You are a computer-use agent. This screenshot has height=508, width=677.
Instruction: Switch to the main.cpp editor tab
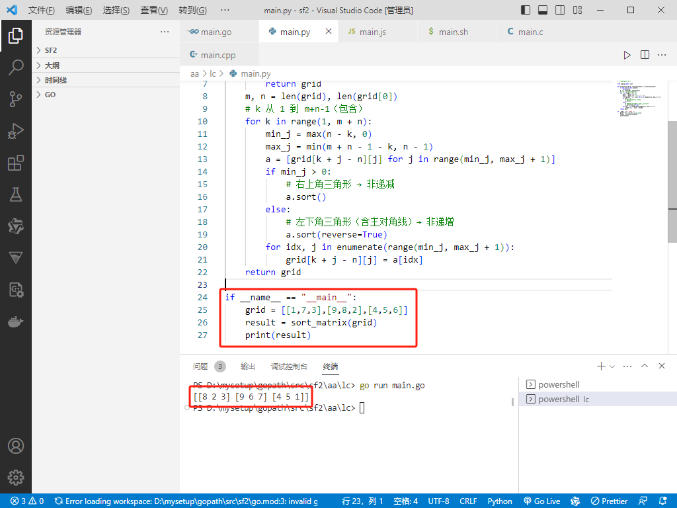click(x=219, y=55)
